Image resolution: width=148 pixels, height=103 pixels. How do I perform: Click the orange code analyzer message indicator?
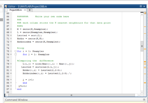click(x=145, y=13)
